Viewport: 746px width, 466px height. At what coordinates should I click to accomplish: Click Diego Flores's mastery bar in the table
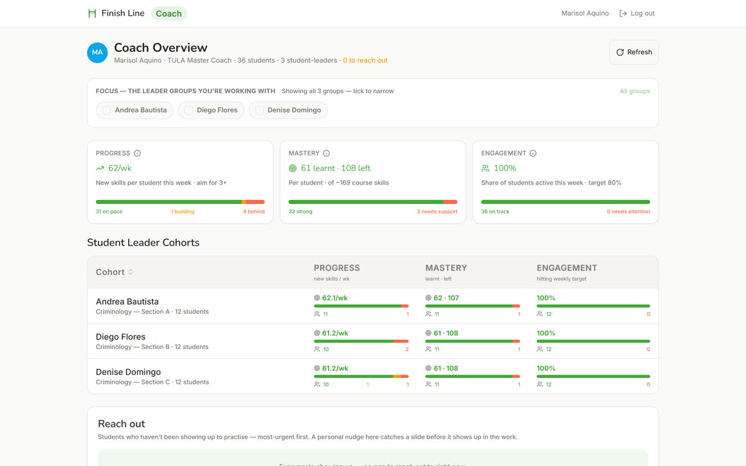pyautogui.click(x=473, y=341)
